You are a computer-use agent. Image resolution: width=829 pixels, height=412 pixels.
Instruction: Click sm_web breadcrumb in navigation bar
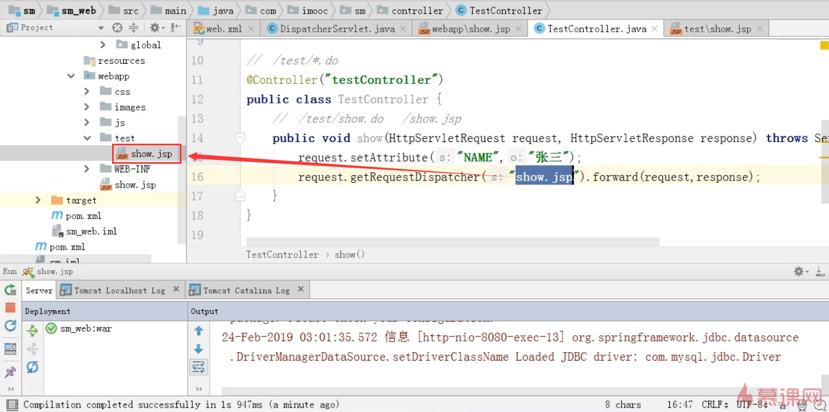coord(71,11)
